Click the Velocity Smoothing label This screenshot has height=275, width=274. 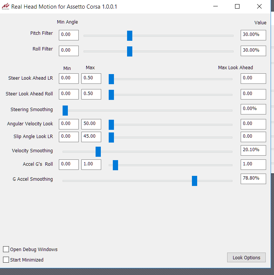pyautogui.click(x=32, y=151)
